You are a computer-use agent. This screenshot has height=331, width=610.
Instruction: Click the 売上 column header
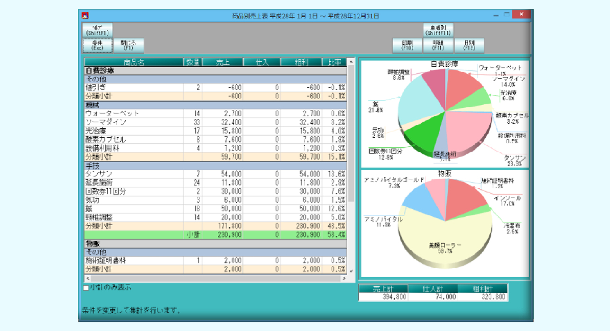[223, 62]
